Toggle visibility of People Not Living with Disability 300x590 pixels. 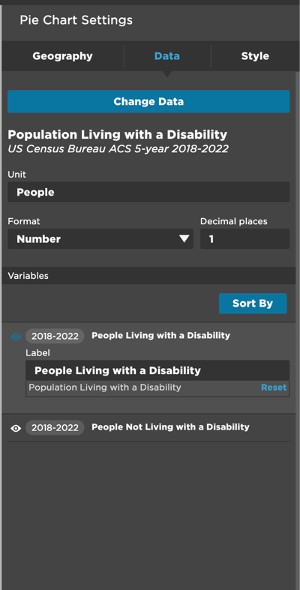16,428
